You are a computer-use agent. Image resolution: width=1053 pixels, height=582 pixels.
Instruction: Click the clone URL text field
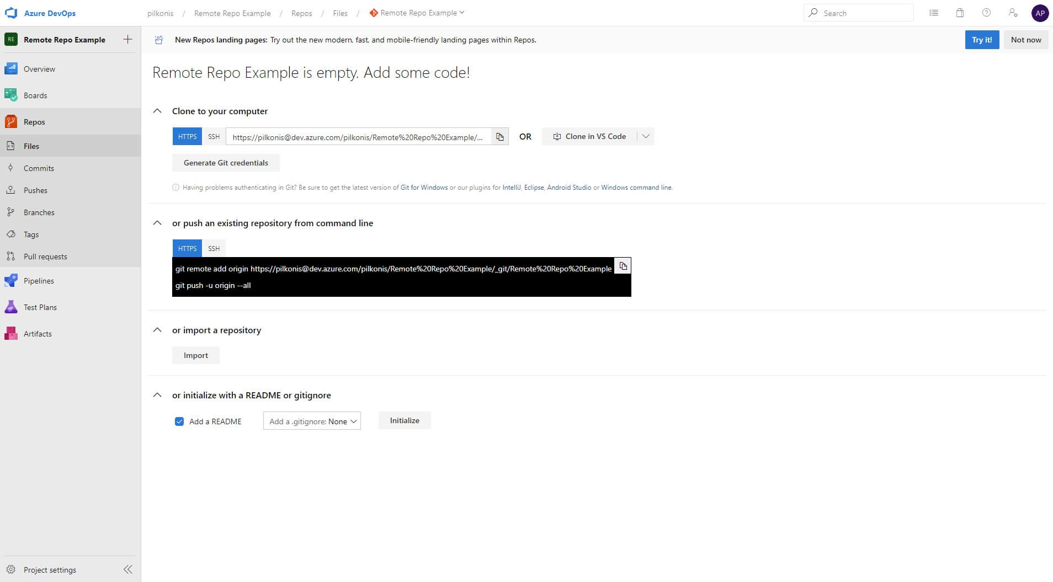point(358,137)
